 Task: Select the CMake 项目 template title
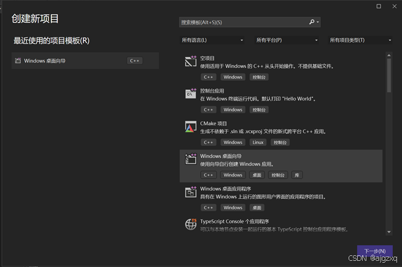(214, 124)
